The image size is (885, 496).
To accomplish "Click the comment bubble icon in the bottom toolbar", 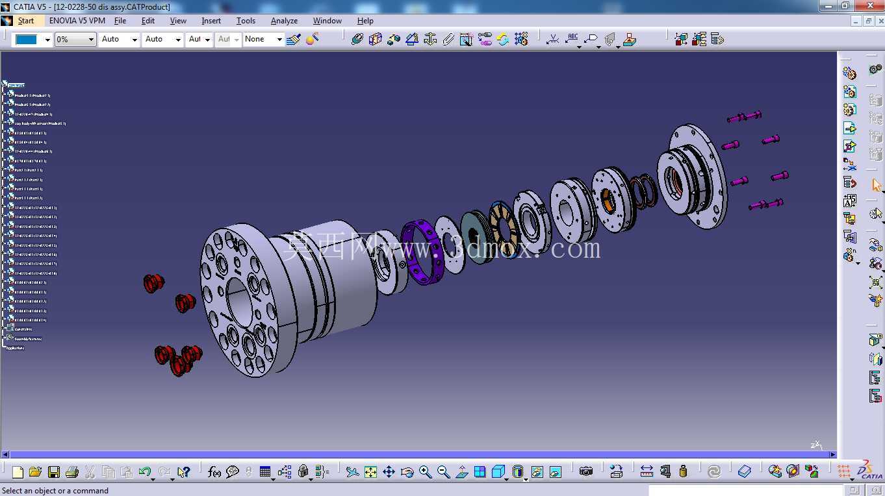I will [233, 472].
